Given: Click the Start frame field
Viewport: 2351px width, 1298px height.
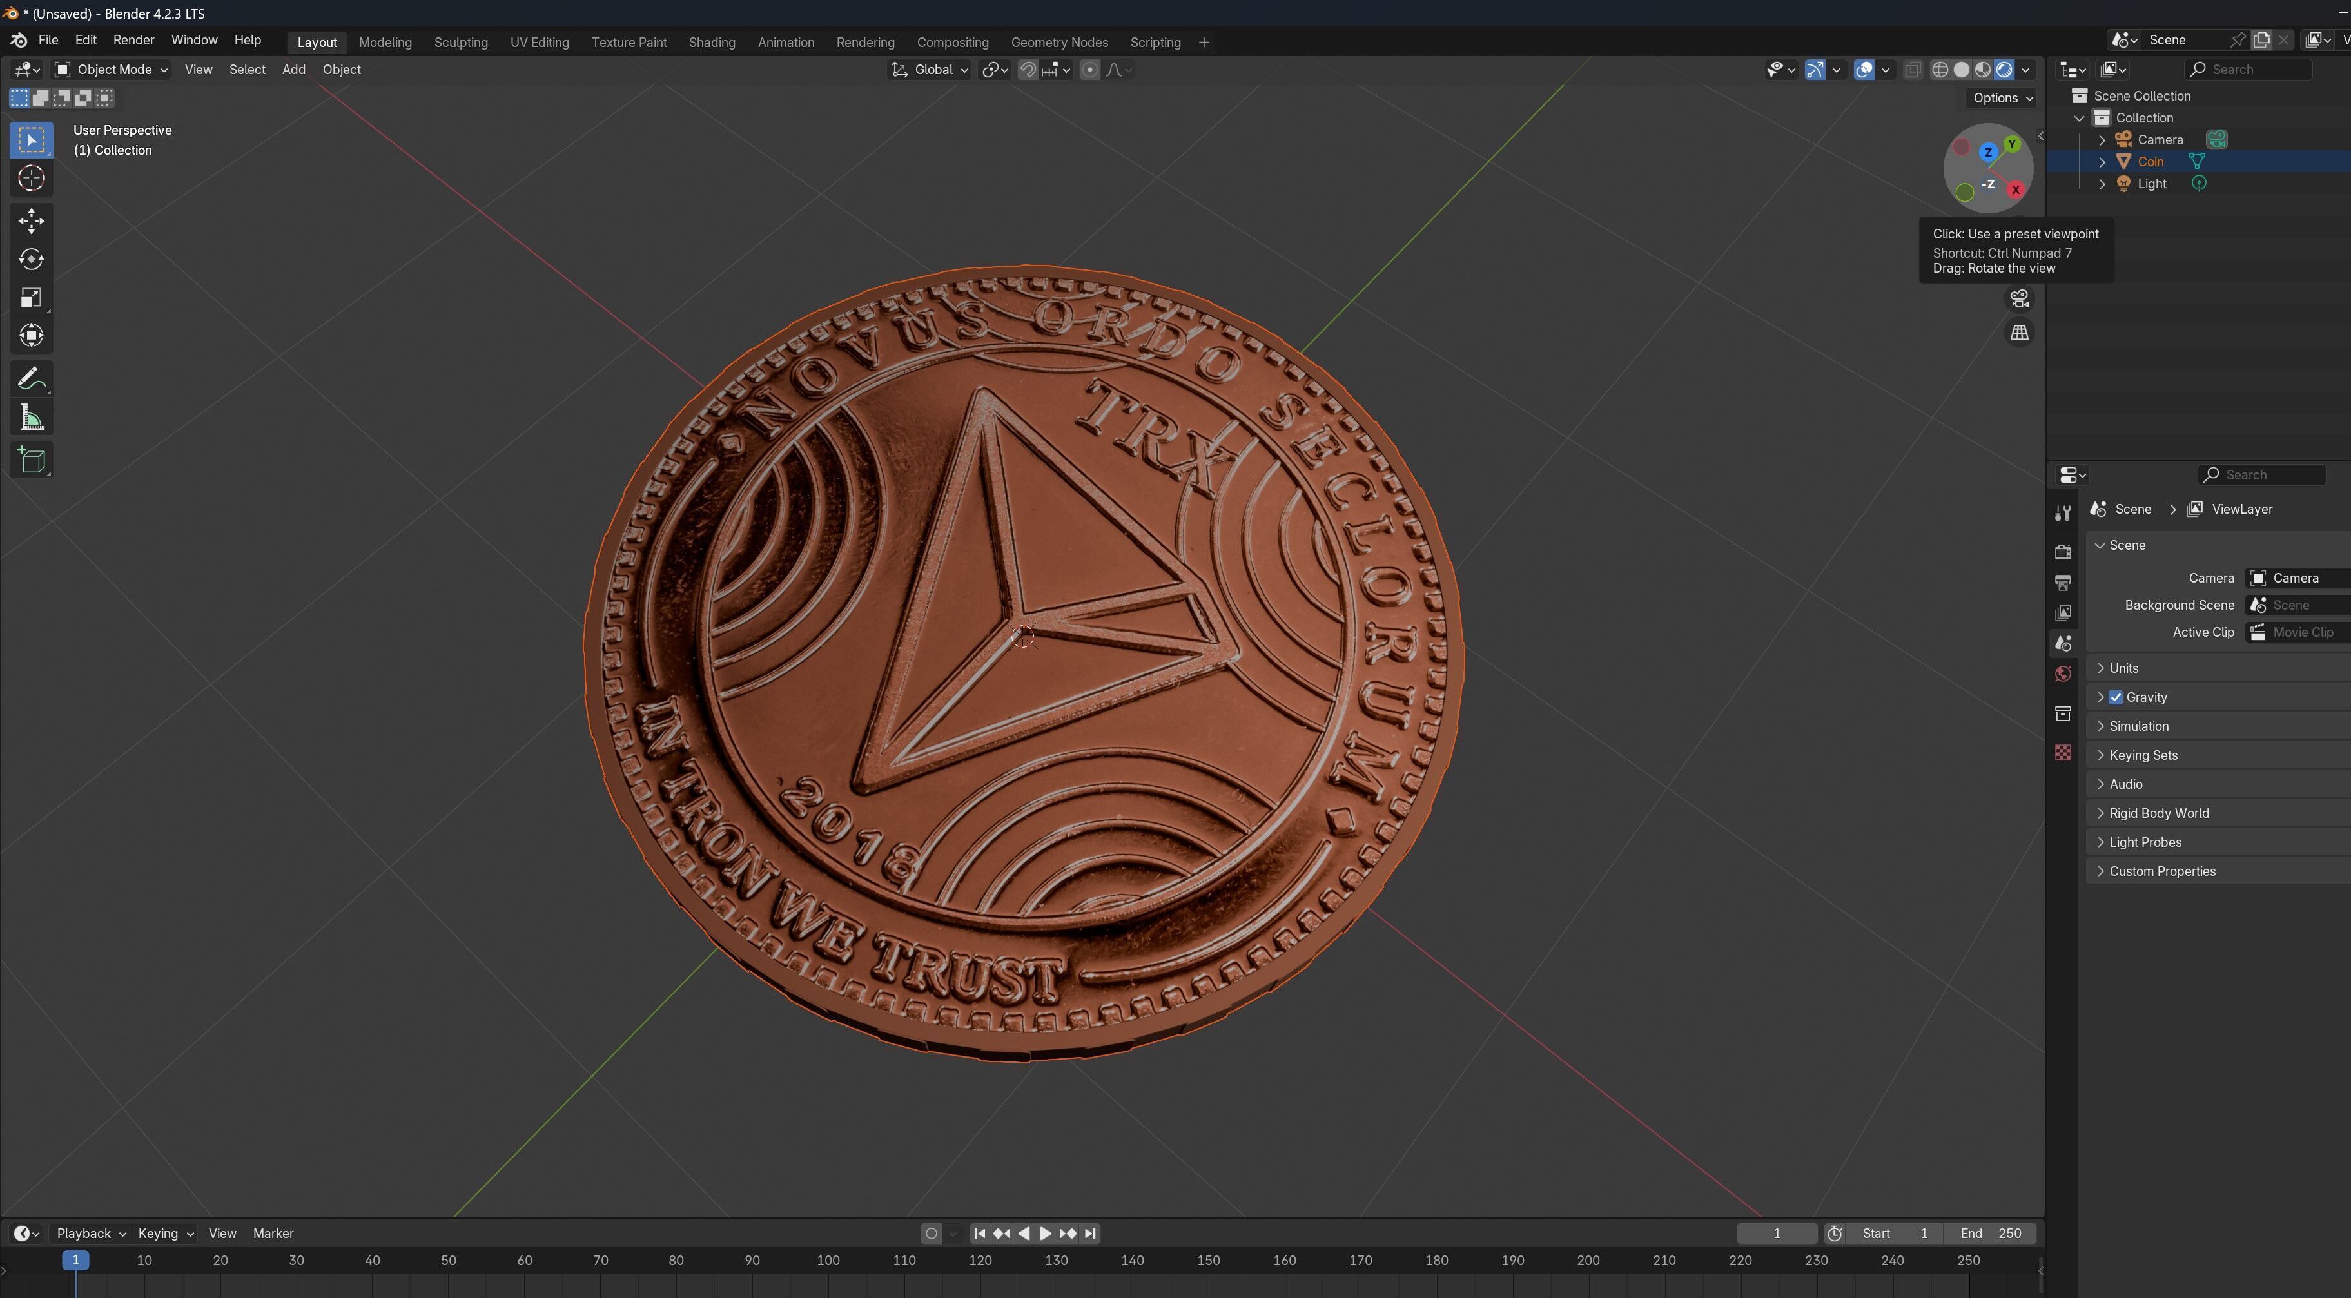Looking at the screenshot, I should pos(1895,1234).
